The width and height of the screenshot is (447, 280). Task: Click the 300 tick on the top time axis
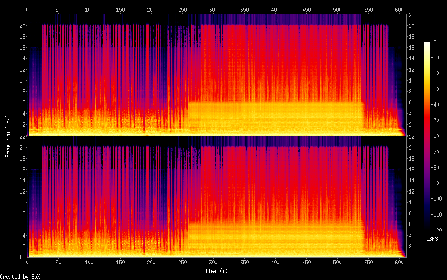pos(213,9)
